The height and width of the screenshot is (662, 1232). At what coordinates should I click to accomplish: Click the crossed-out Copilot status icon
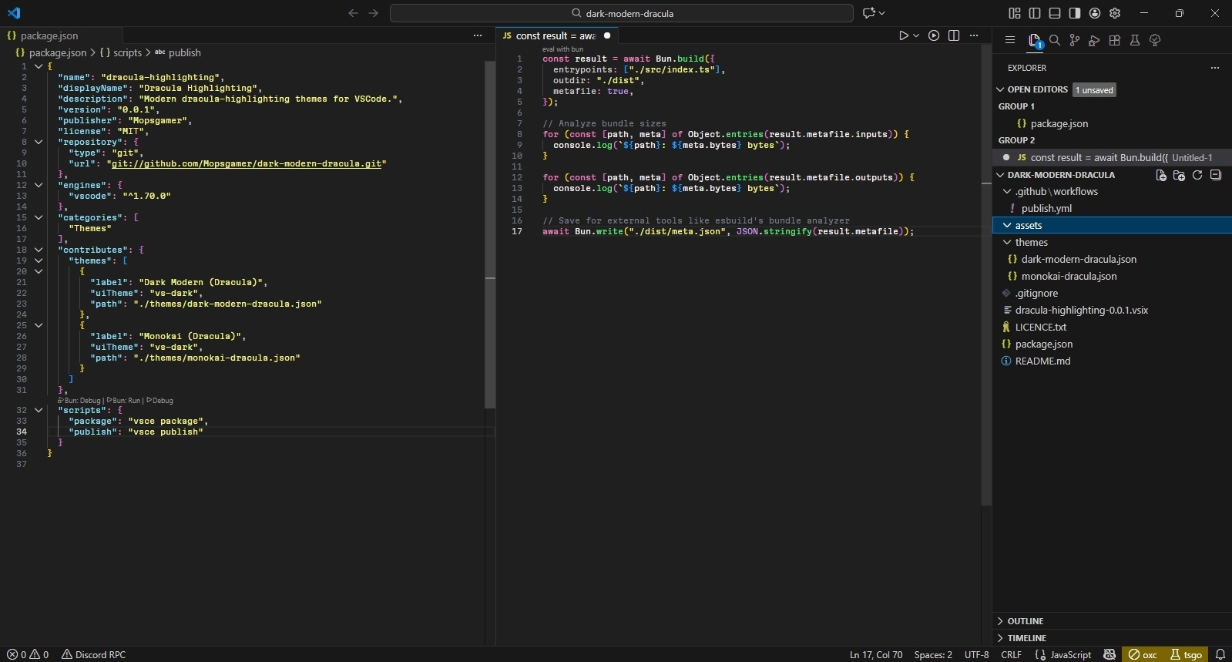1109,654
